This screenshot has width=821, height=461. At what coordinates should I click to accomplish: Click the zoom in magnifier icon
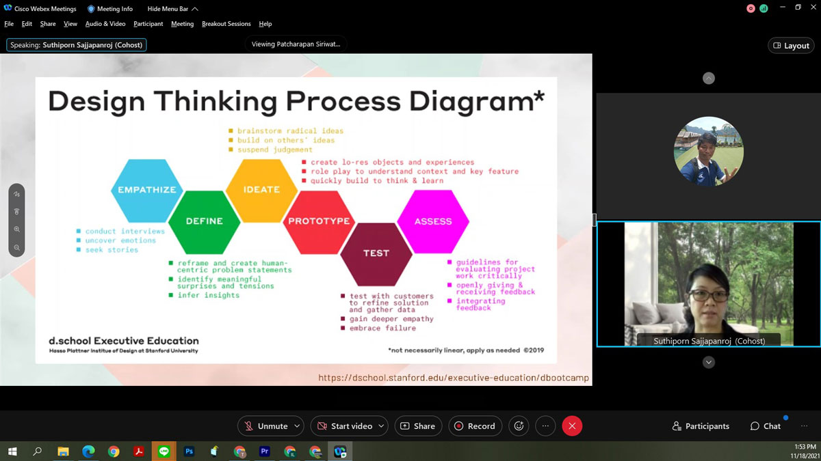(16, 229)
